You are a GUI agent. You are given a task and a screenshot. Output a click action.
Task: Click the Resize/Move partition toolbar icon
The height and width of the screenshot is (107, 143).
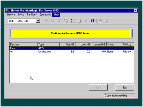pos(46,21)
